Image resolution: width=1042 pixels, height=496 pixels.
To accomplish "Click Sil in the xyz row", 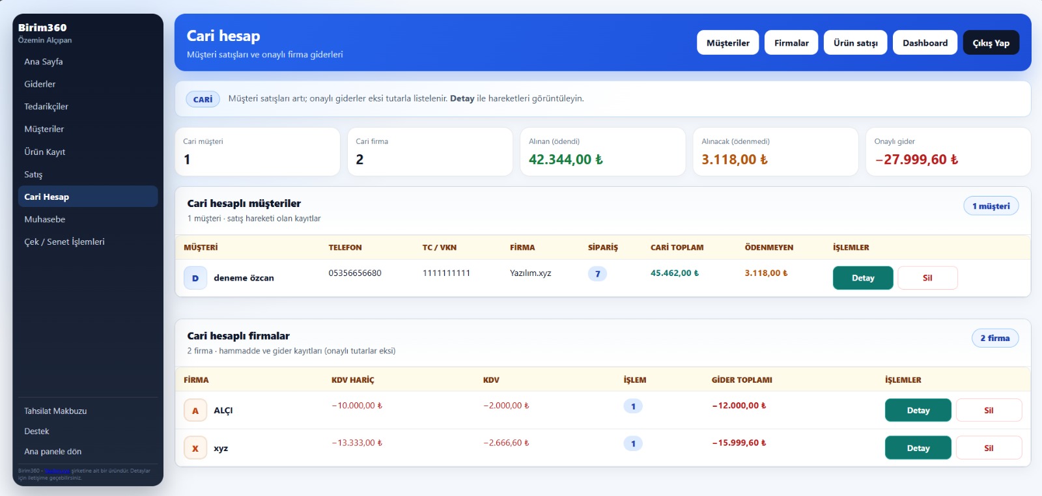I will click(x=989, y=448).
